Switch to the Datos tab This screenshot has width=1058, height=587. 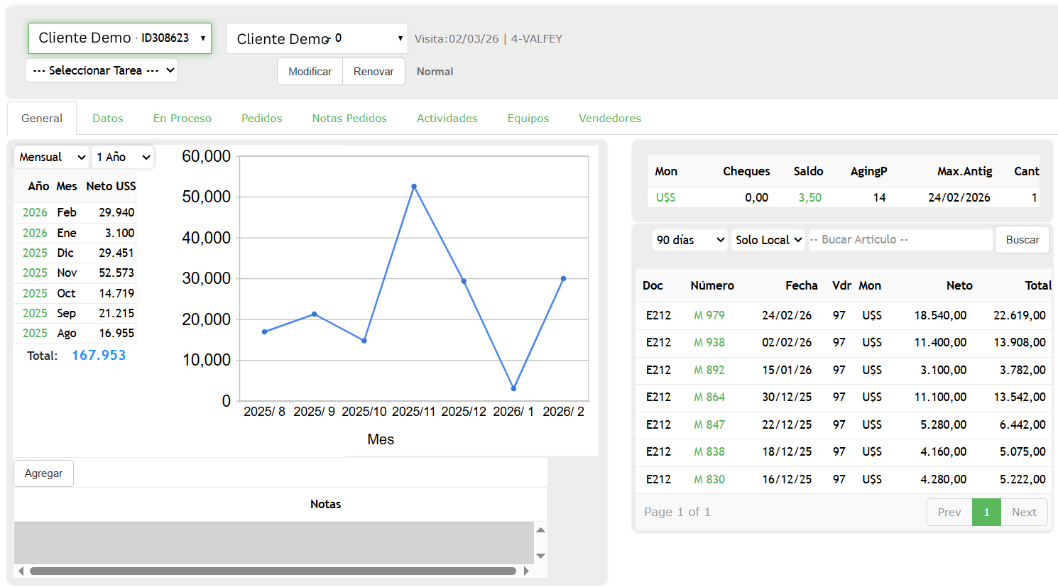(107, 118)
